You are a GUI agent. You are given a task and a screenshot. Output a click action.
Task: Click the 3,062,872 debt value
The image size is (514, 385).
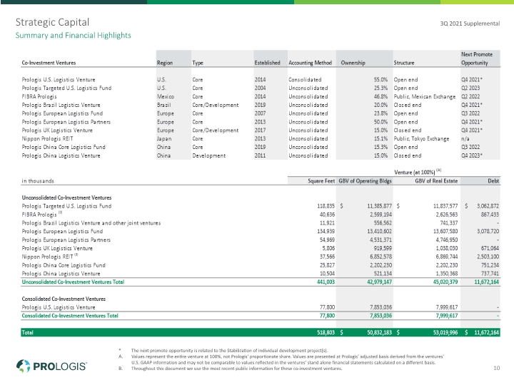coord(488,206)
